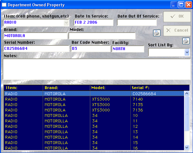
Task: Click the Brand: column header
Action: pyautogui.click(x=66, y=88)
